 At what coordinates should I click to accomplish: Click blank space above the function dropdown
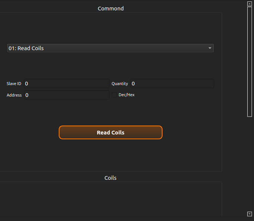pos(110,28)
